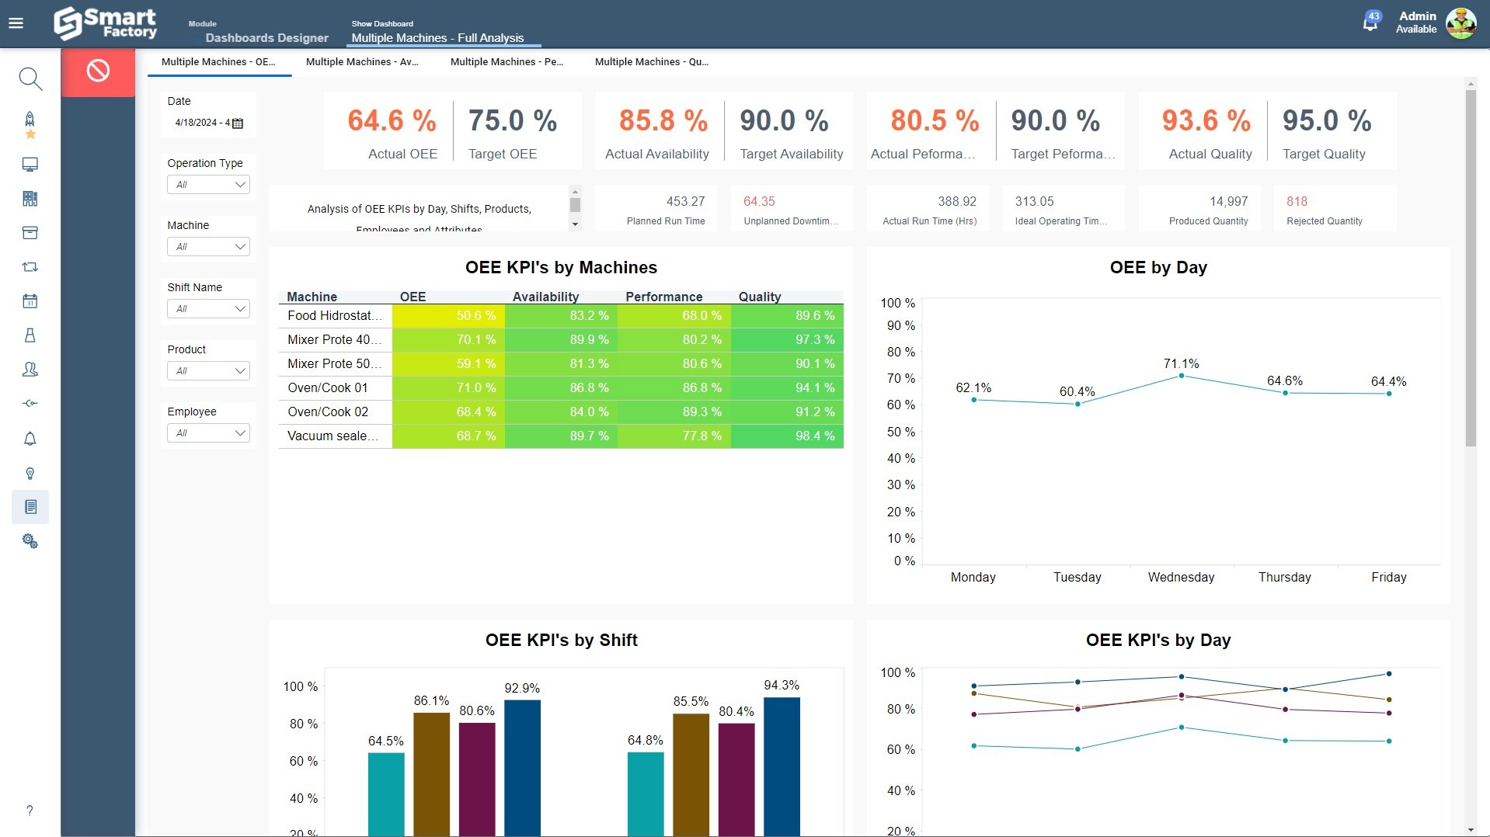Open the Date range calendar picker
Screen dimensions: 1490x837
[x=238, y=123]
